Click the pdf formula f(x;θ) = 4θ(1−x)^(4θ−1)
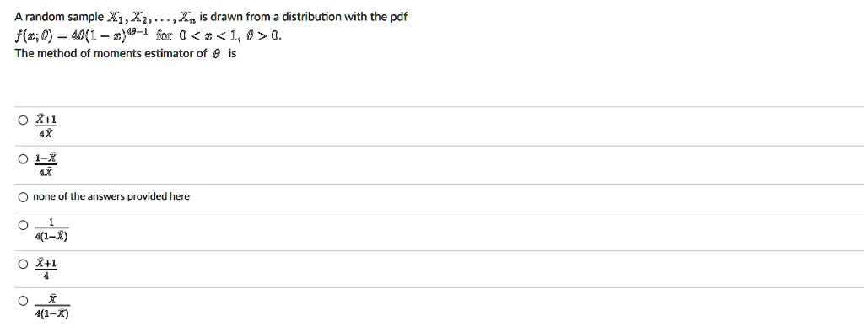Viewport: 864px width, 332px height. [x=80, y=36]
